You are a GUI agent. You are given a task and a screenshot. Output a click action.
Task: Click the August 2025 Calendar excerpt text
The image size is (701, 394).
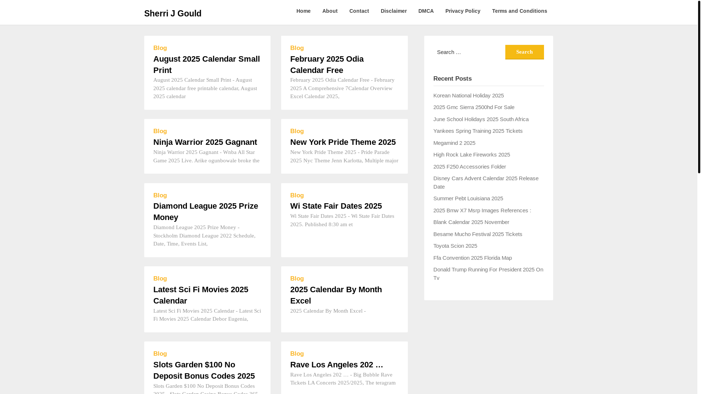pyautogui.click(x=205, y=88)
